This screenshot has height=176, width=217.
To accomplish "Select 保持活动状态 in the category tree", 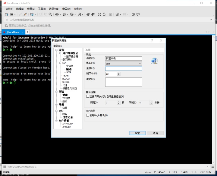I will pyautogui.click(x=70, y=88).
